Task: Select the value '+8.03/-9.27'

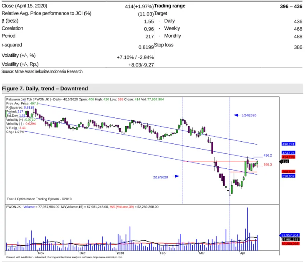Action: [141, 65]
